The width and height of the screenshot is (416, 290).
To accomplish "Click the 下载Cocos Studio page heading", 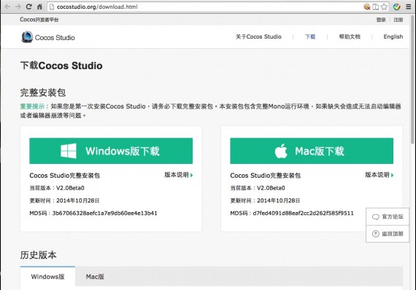I will coord(61,66).
